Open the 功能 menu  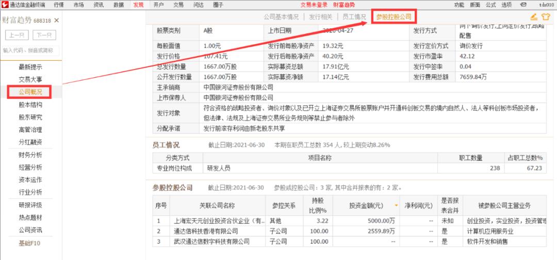pos(459,5)
